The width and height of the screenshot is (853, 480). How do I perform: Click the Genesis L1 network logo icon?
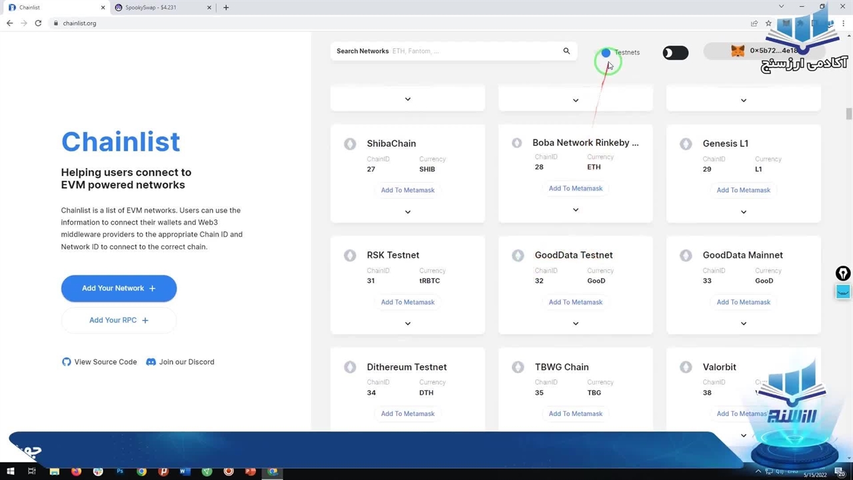tap(686, 144)
